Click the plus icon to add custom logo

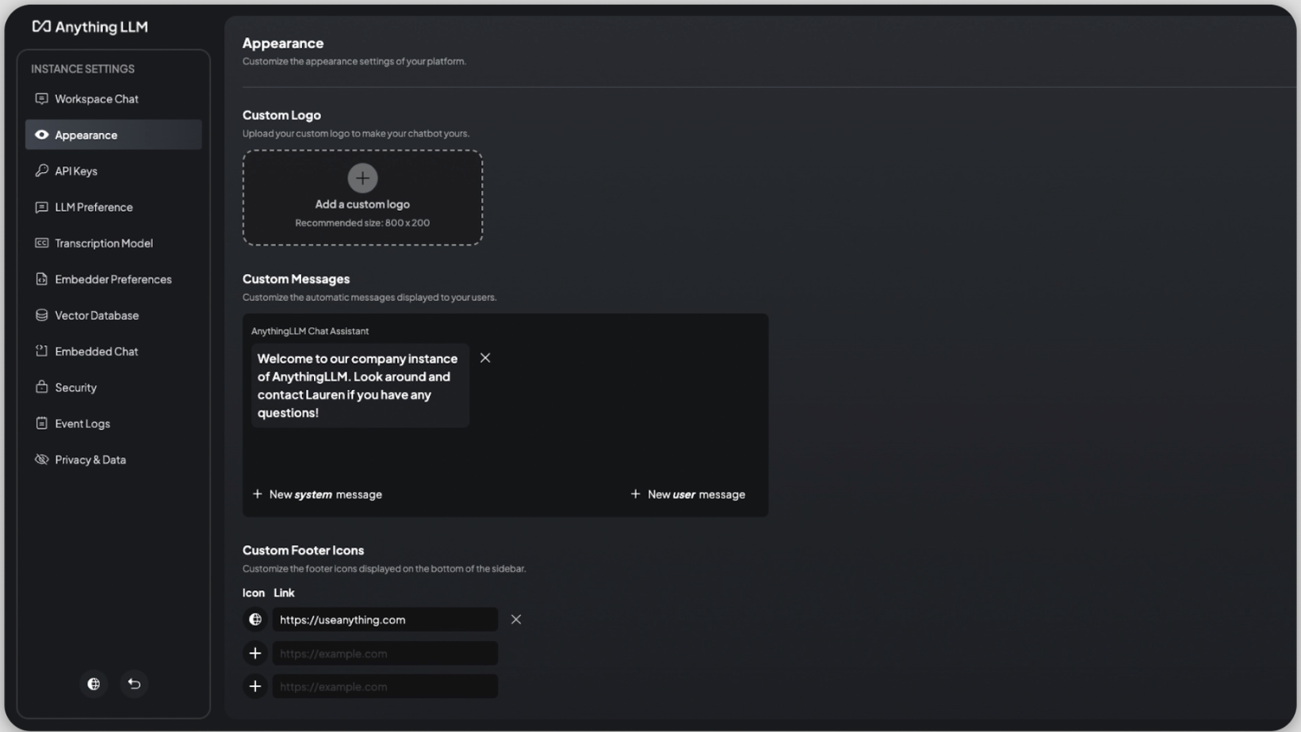362,178
